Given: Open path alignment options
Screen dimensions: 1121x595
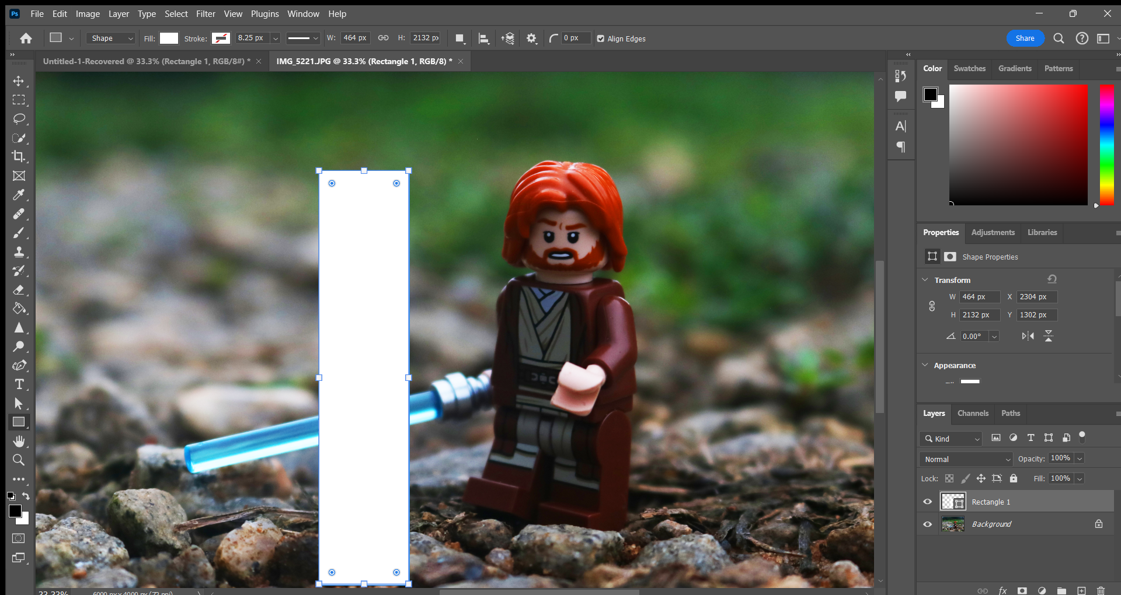Looking at the screenshot, I should [483, 38].
